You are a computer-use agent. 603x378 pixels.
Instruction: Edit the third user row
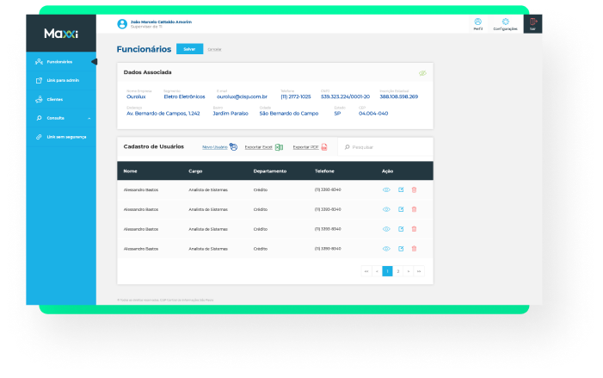coord(400,229)
